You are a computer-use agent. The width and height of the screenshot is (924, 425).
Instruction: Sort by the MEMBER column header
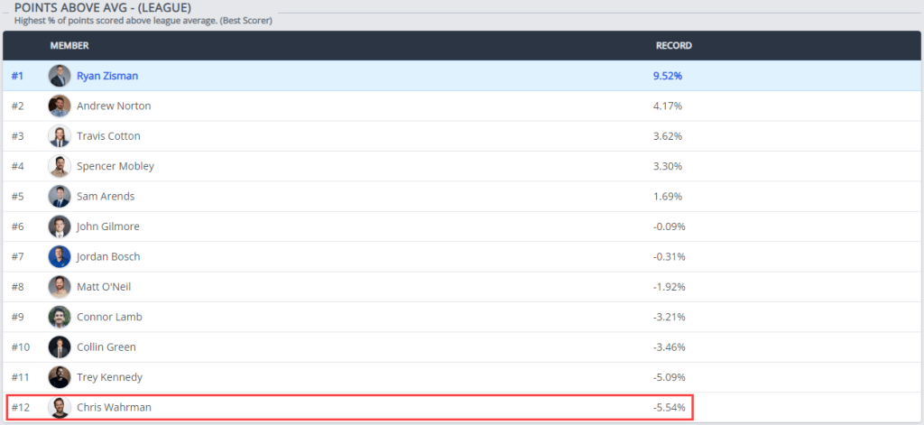[69, 45]
